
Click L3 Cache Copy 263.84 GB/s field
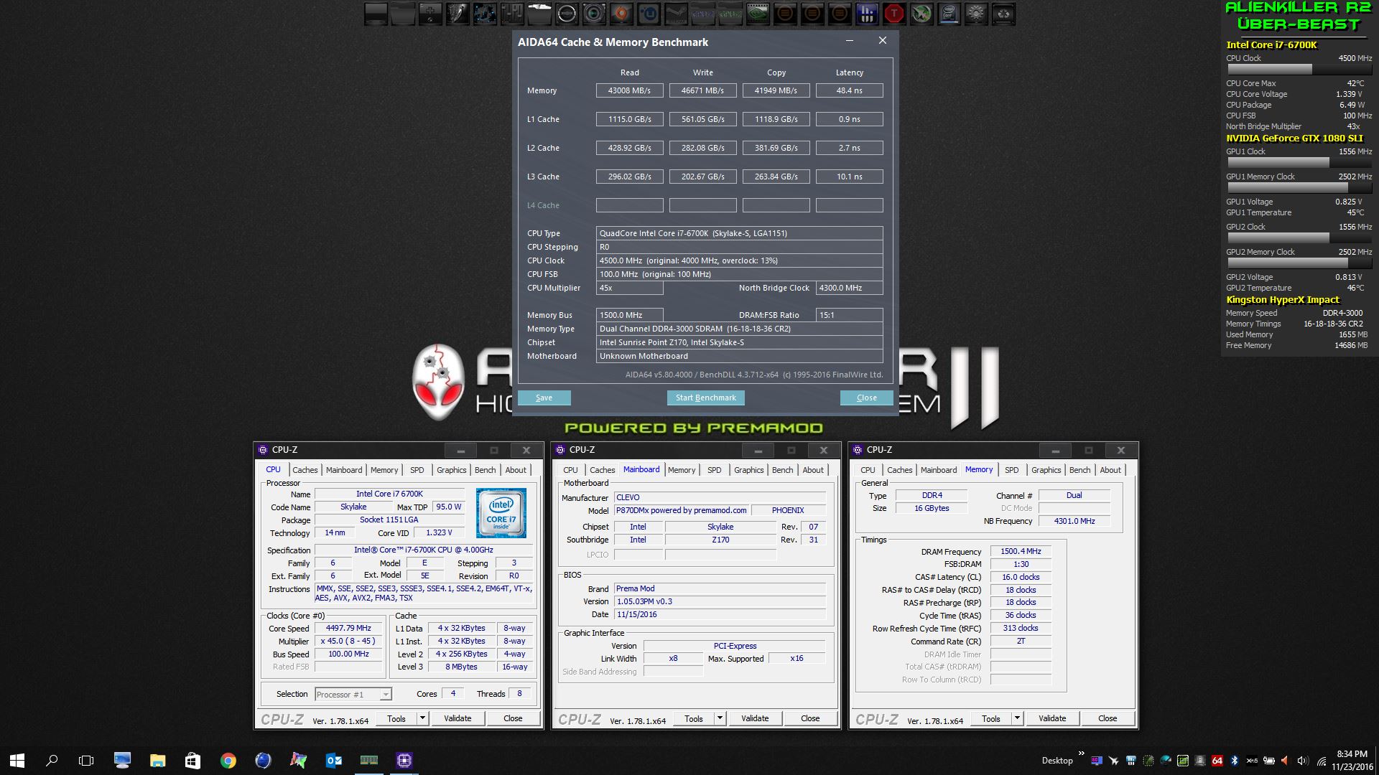[x=776, y=177]
